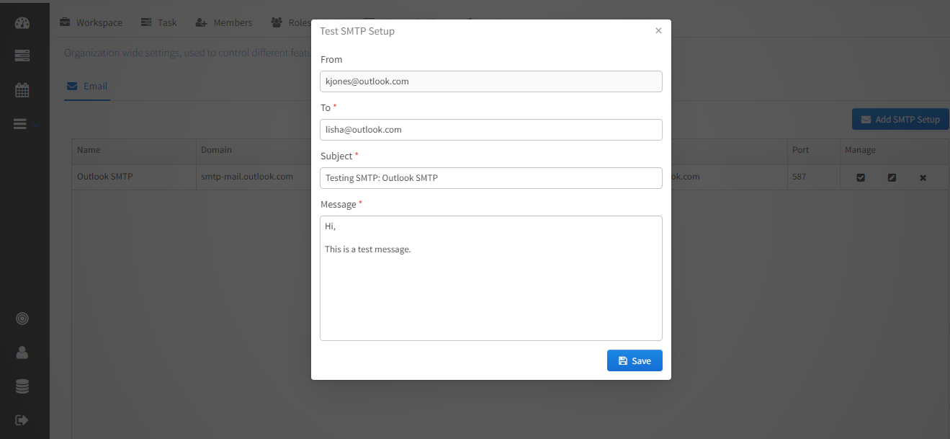Image resolution: width=950 pixels, height=439 pixels.
Task: Click the delete X icon for Outlook SMTP
Action: 923,177
